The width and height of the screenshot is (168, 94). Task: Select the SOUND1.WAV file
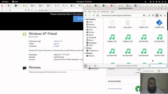[x=144, y=38]
